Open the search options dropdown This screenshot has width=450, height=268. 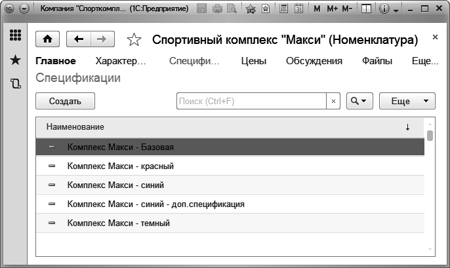pos(359,101)
